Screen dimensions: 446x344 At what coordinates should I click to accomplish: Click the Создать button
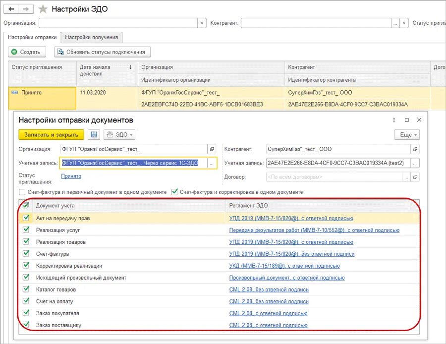tap(28, 52)
